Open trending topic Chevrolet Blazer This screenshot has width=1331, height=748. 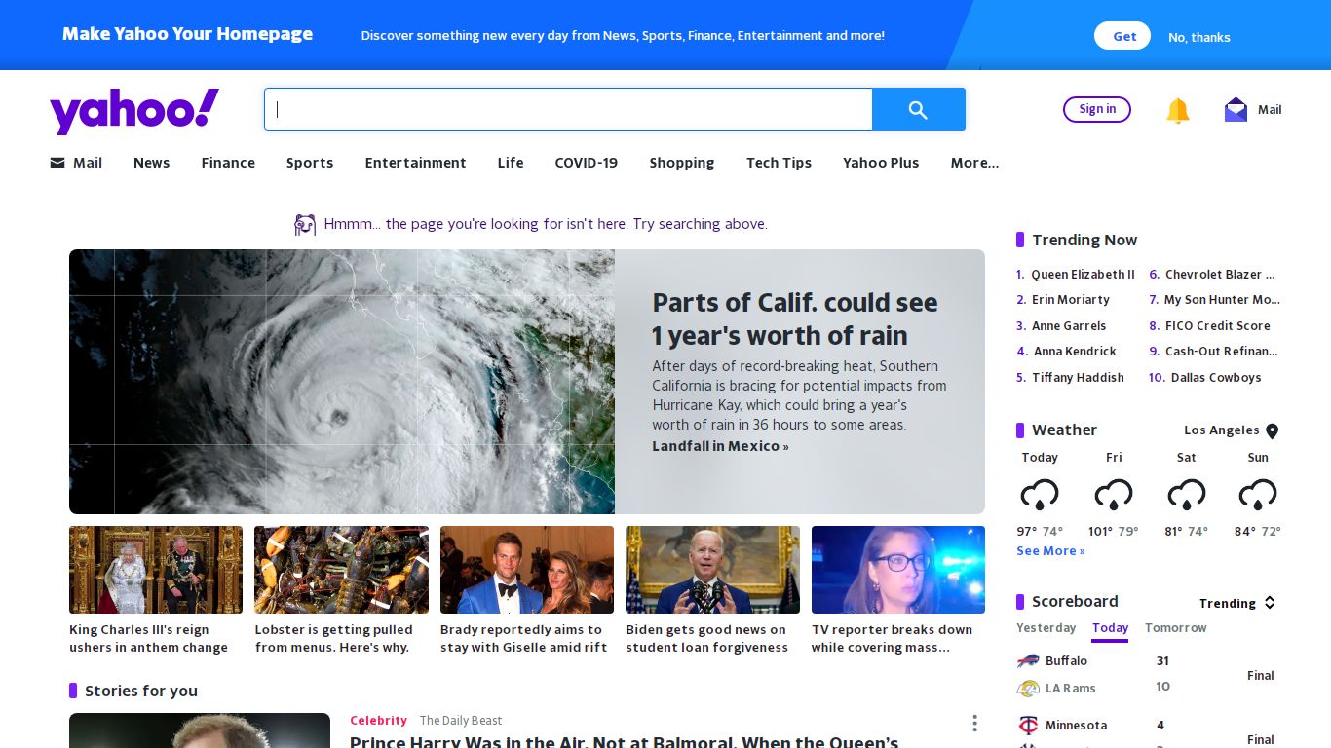coord(1220,275)
